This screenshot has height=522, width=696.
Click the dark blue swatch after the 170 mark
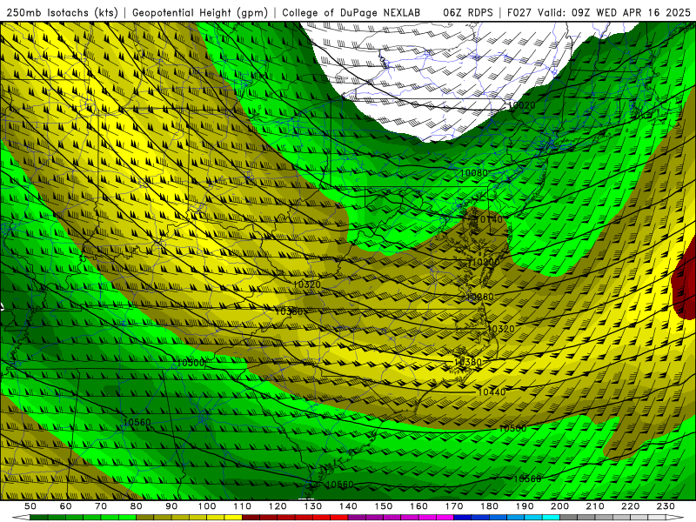tap(463, 518)
